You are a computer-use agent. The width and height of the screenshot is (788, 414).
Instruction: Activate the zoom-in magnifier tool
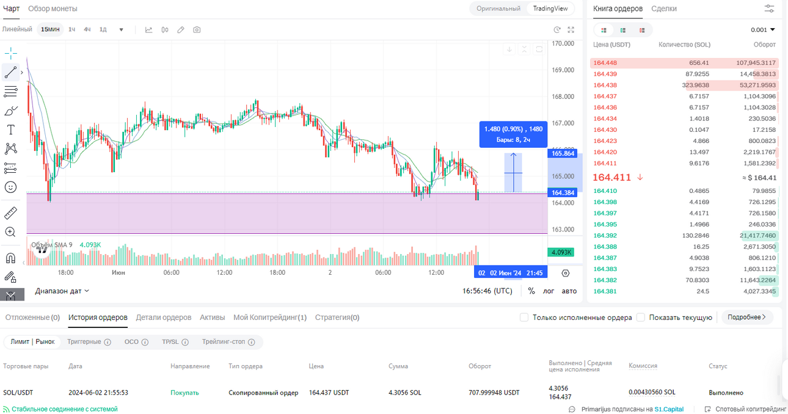pyautogui.click(x=10, y=232)
